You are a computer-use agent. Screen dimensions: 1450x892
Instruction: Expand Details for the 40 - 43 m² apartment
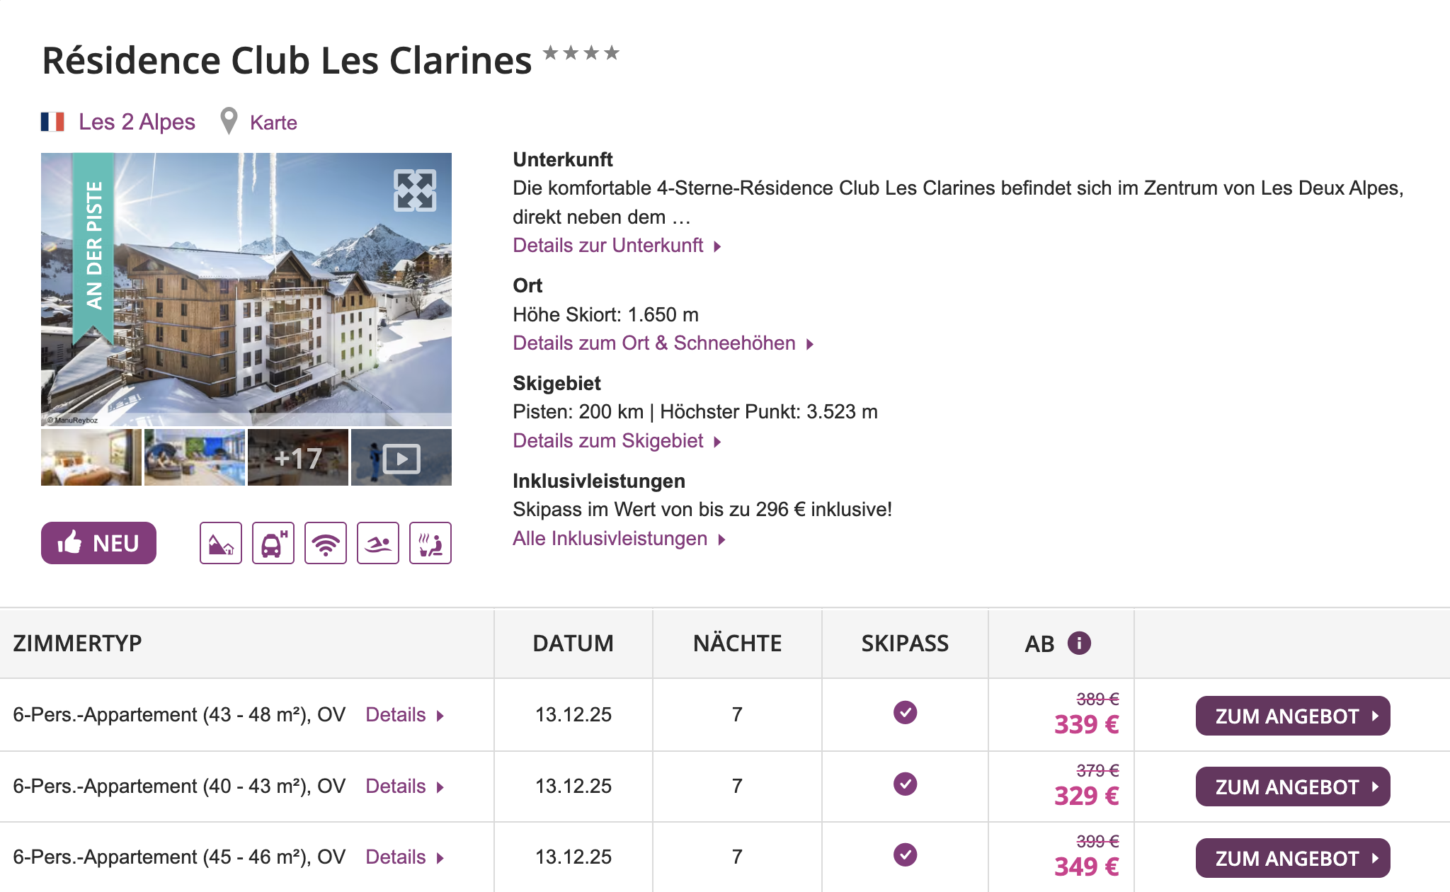pos(404,787)
